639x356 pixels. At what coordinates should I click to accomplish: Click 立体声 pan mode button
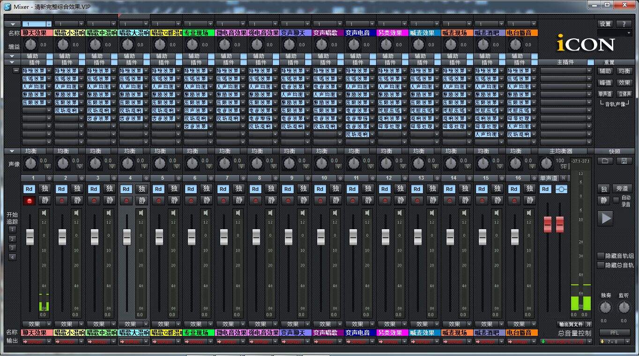pos(624,94)
